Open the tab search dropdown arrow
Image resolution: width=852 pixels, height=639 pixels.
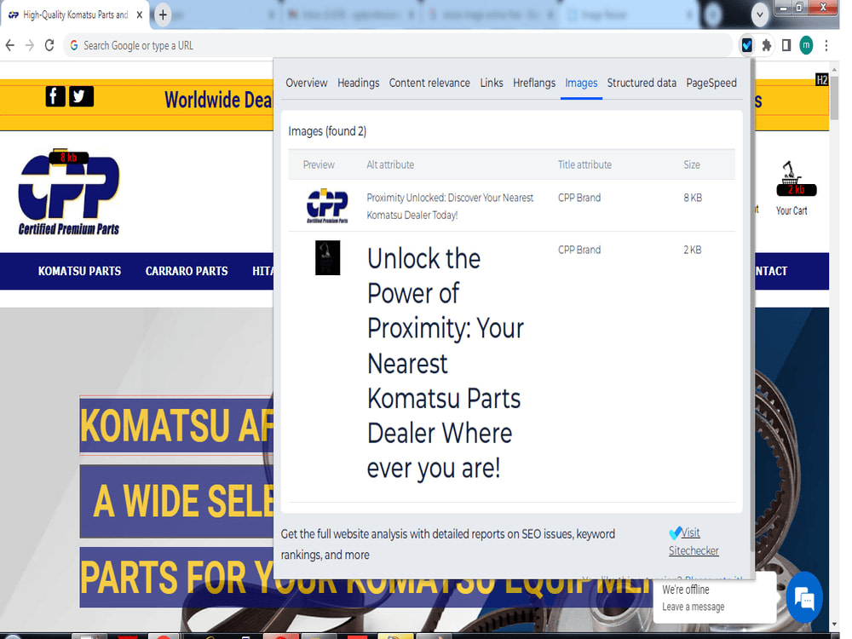click(760, 14)
